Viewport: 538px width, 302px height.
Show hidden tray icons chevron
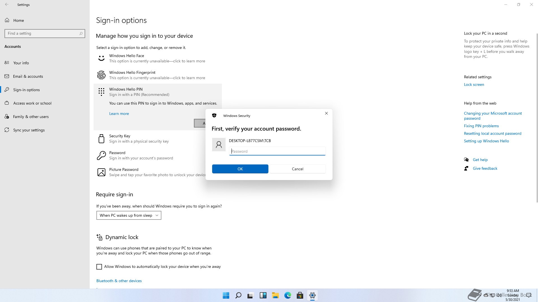point(480,295)
